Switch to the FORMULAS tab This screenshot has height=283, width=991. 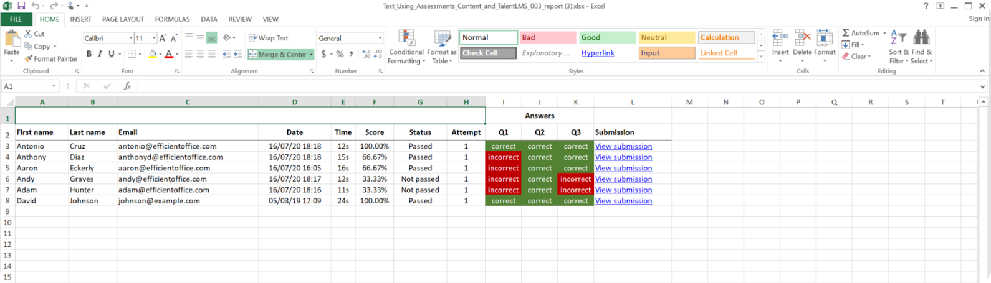(172, 19)
